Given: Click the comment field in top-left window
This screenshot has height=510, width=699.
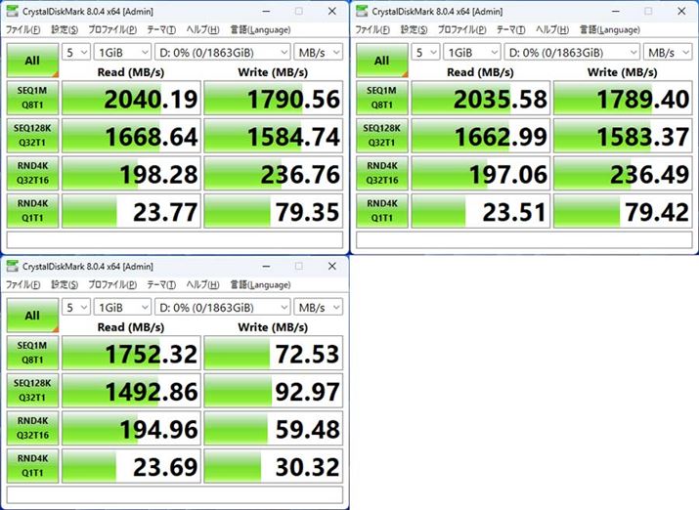Looking at the screenshot, I should 175,239.
